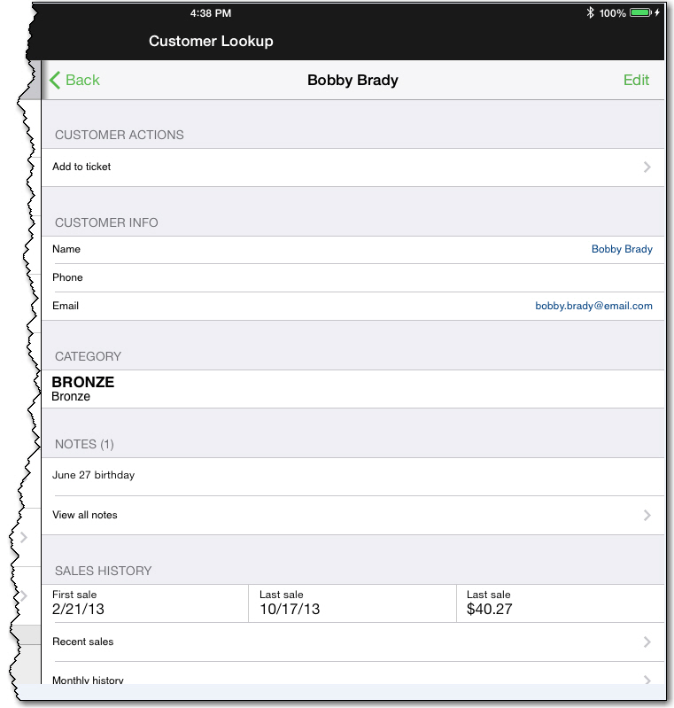674x708 pixels.
Task: Go back using the green Back arrow
Action: click(74, 81)
